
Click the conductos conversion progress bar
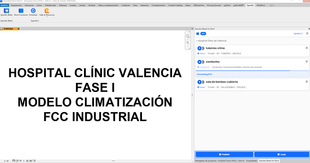[252, 71]
